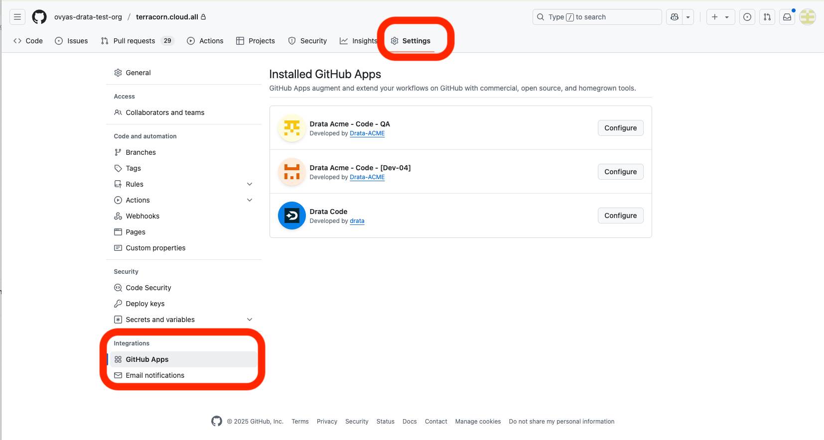Configure the Drata Acme - Code - [Dev-04] app
The image size is (824, 440).
coord(621,172)
